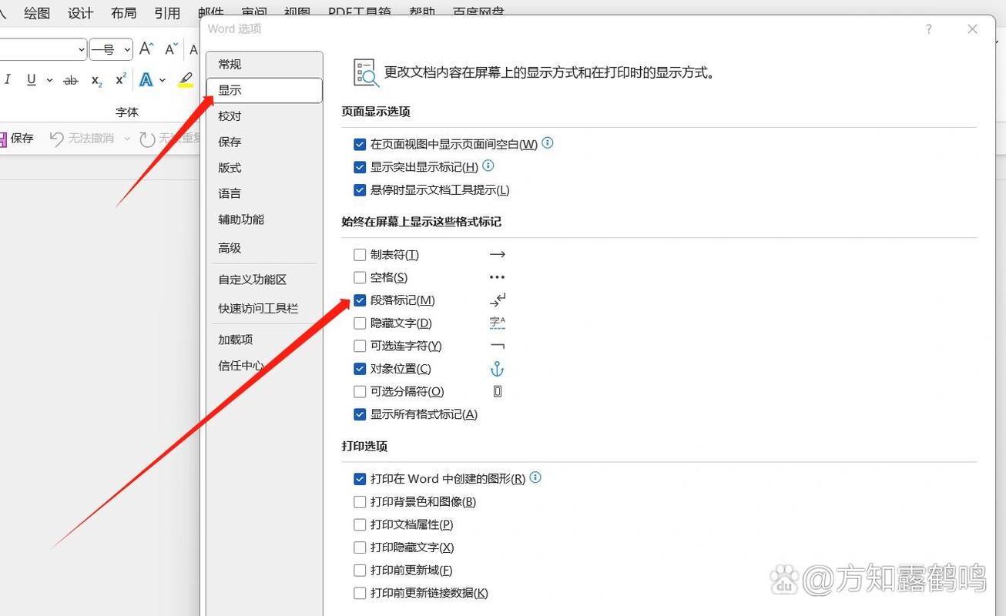The height and width of the screenshot is (616, 1006).
Task: Enable the 空格 checkbox
Action: [360, 277]
